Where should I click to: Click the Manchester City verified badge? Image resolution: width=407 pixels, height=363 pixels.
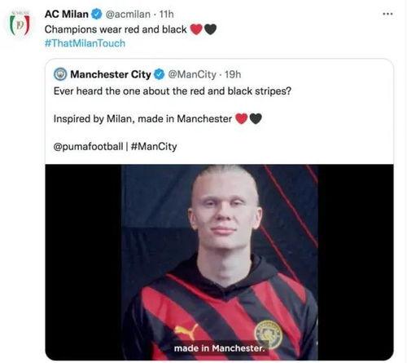pos(160,74)
